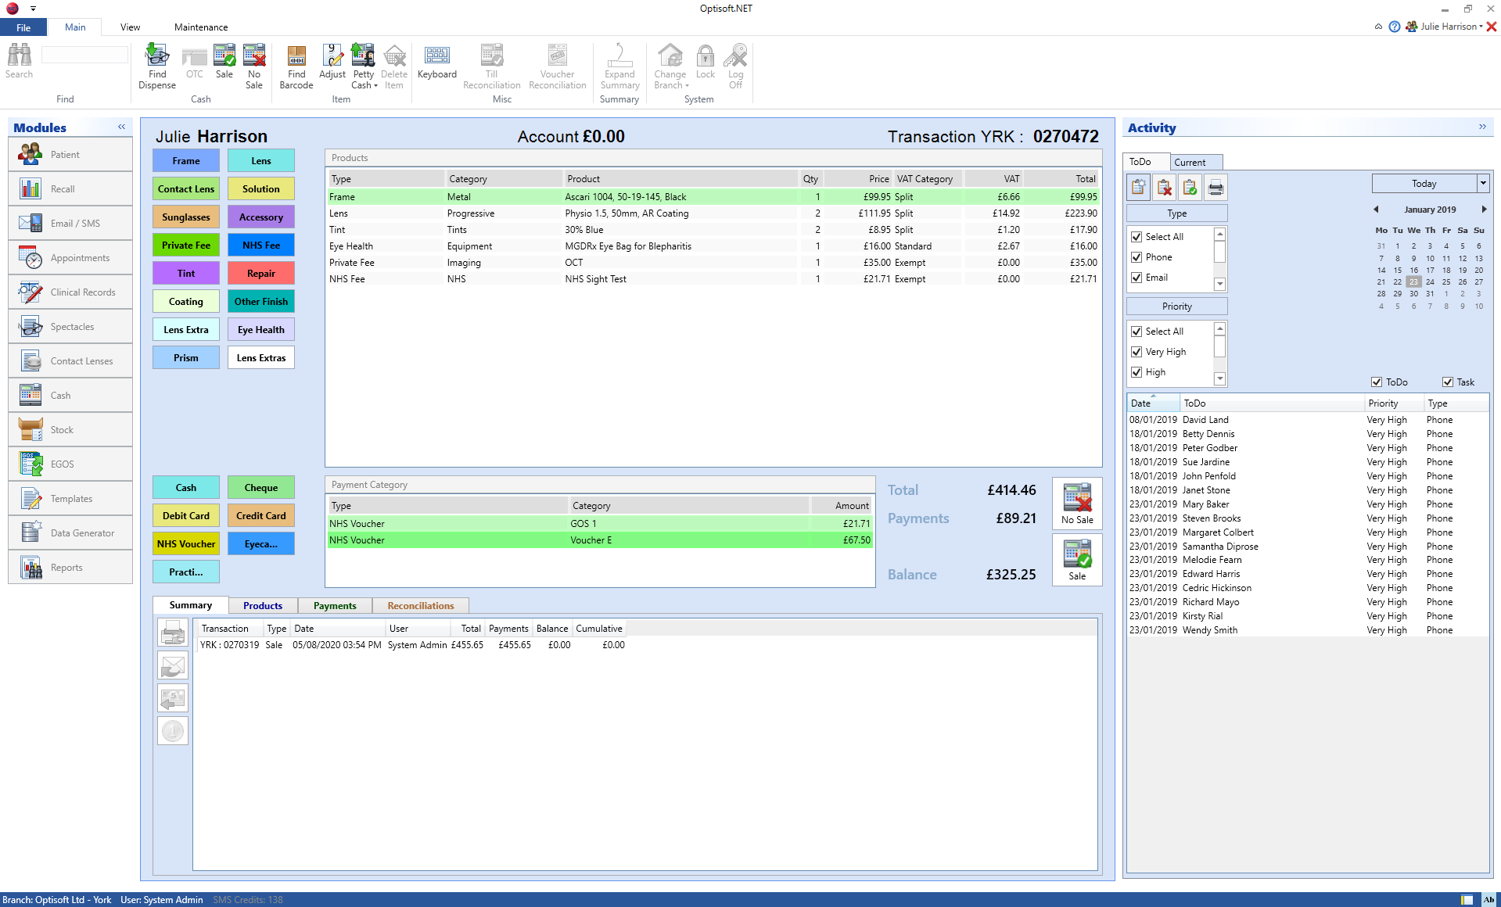The height and width of the screenshot is (907, 1501).
Task: Disable the Task filter checkbox
Action: [x=1448, y=382]
